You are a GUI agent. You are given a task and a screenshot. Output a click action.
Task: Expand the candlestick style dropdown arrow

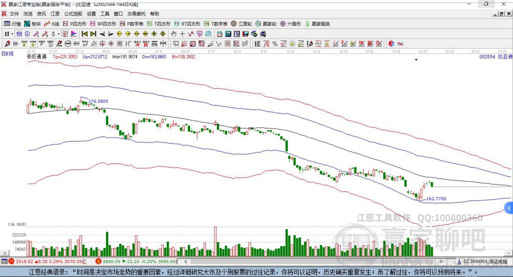click(59, 34)
